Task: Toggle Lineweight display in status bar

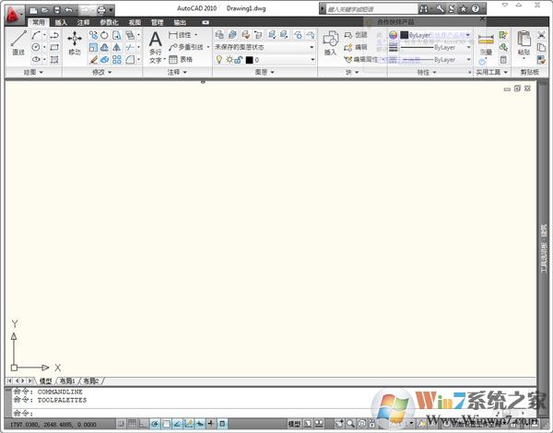Action: click(x=211, y=424)
